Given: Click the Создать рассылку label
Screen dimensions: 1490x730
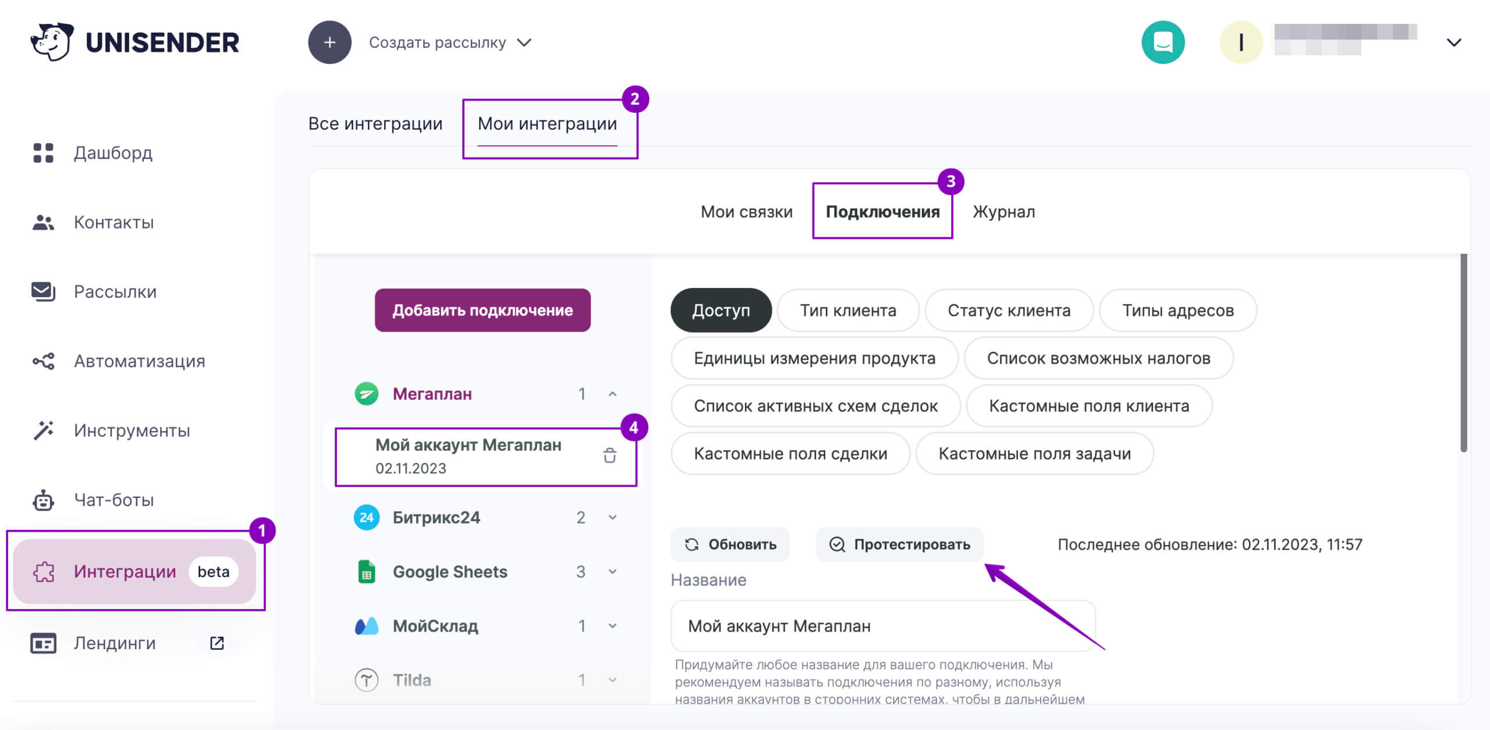Looking at the screenshot, I should tap(437, 42).
